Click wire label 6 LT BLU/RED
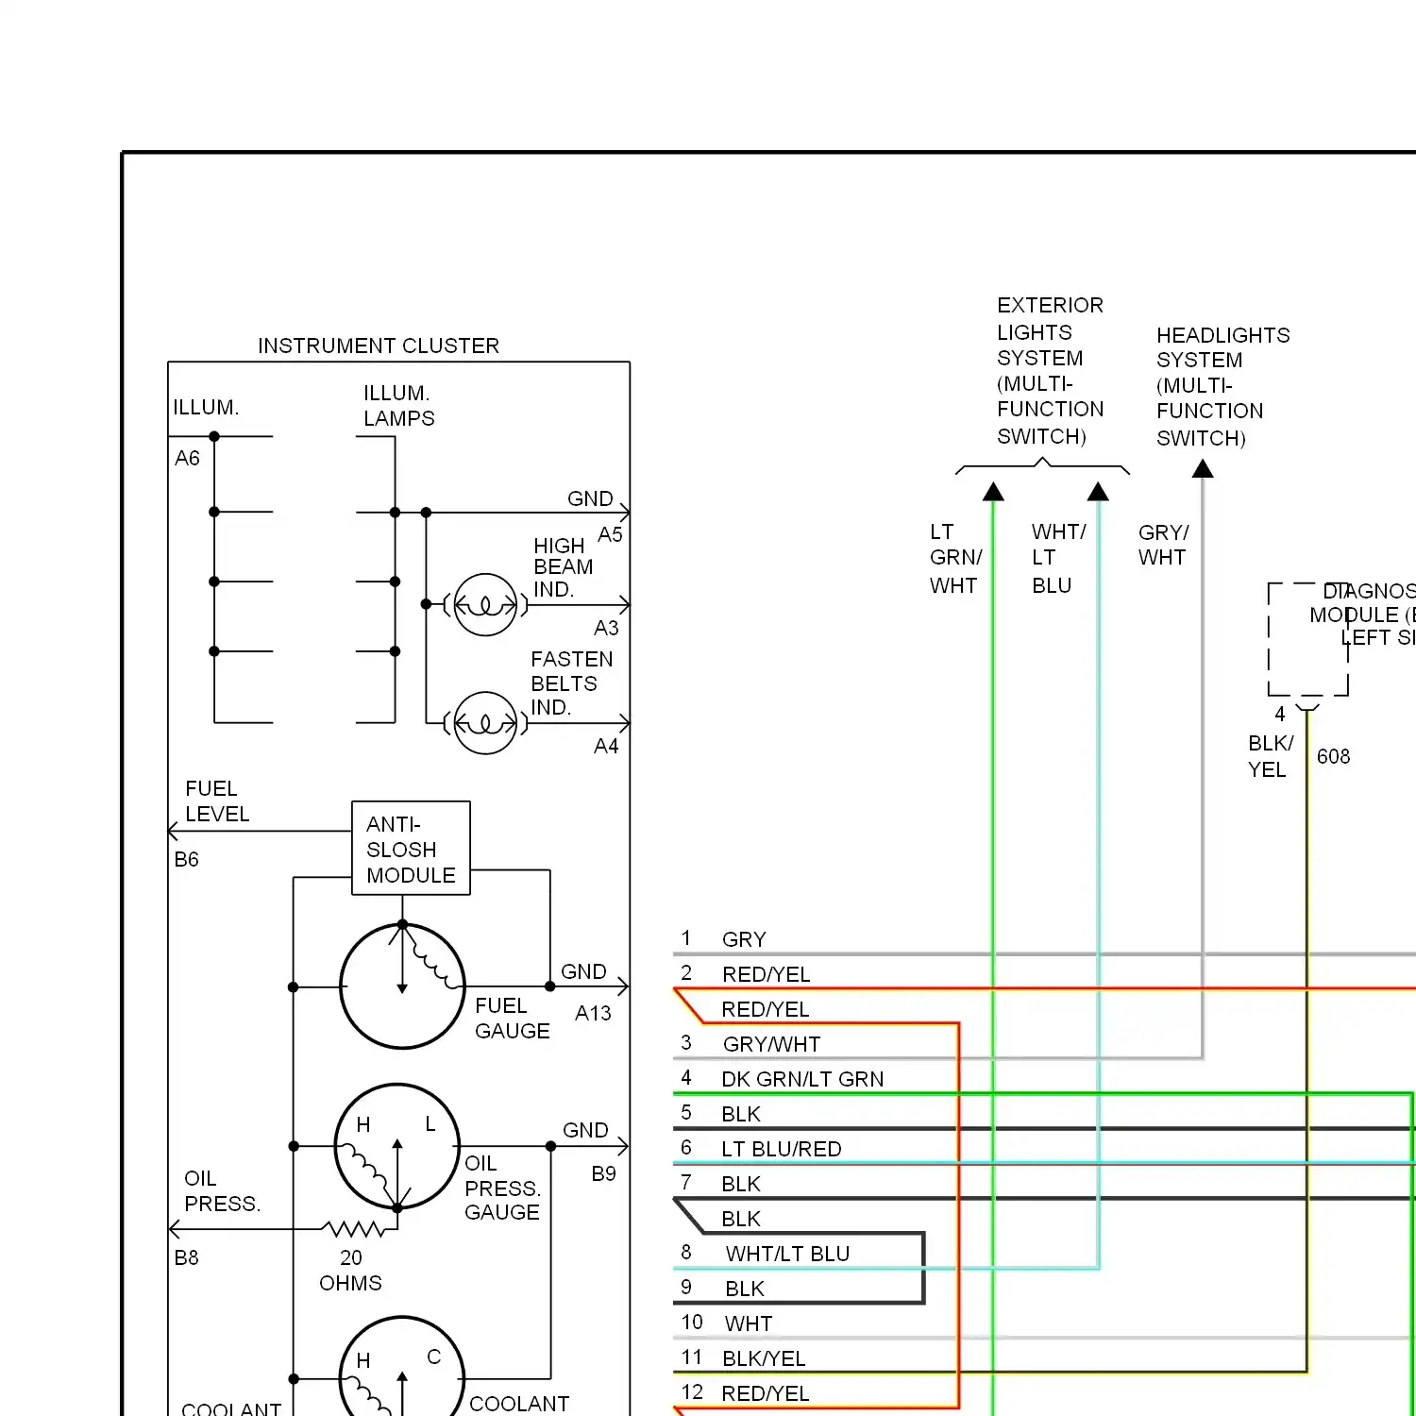 pyautogui.click(x=761, y=1149)
